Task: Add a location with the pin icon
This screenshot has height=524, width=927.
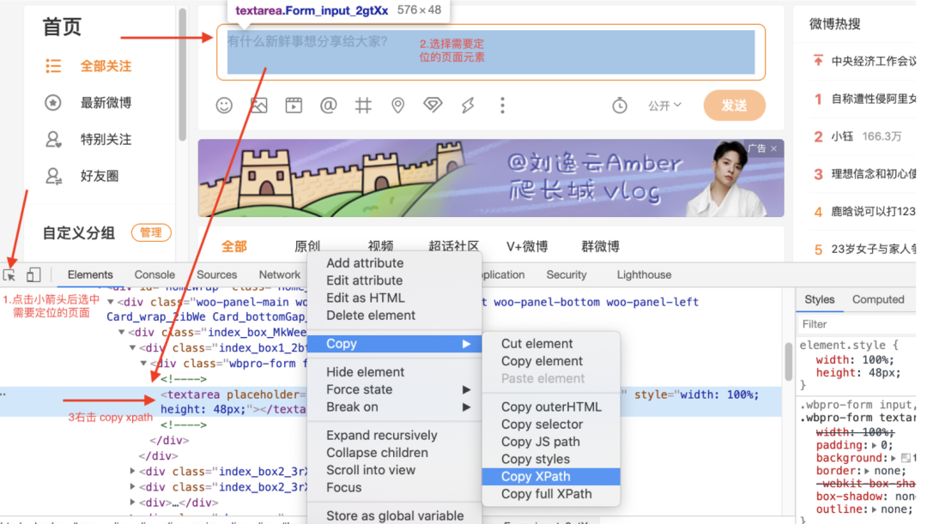Action: pyautogui.click(x=398, y=105)
